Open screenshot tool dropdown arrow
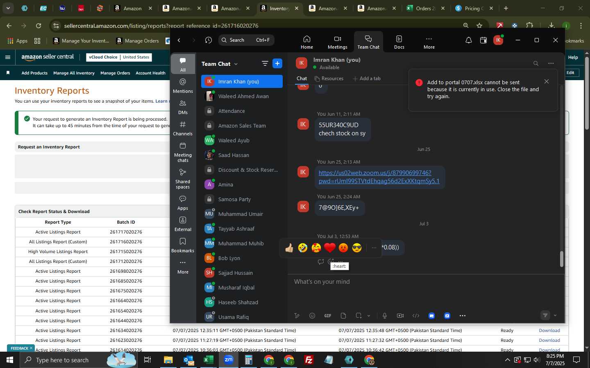 369,316
